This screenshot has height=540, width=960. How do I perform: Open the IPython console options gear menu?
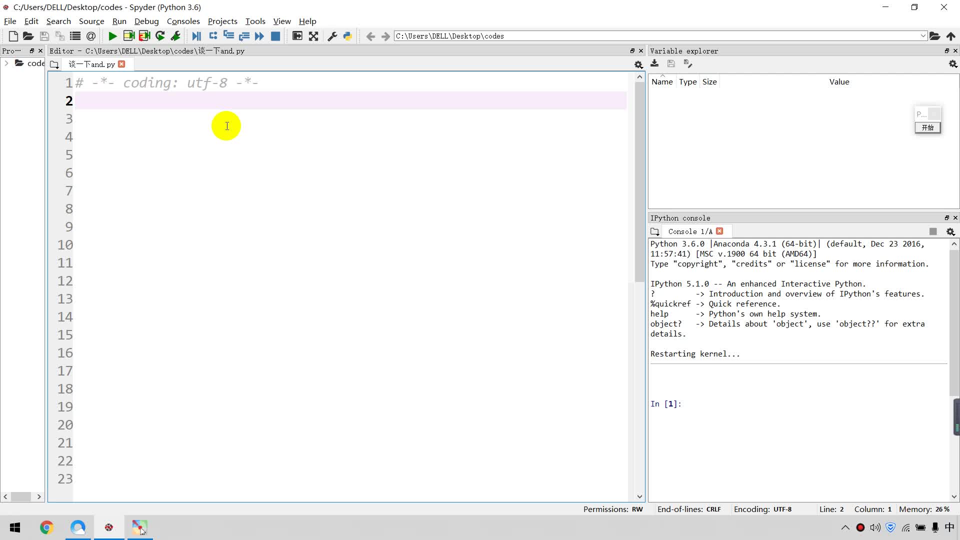tap(950, 231)
